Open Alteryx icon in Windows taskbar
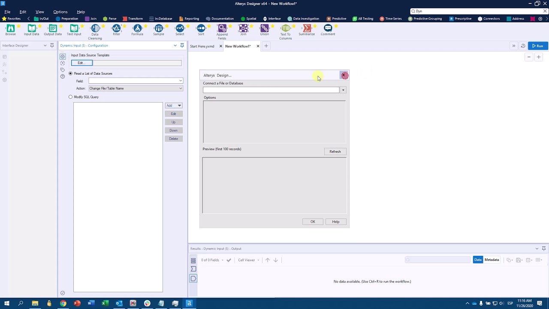Screen dimensions: 549x309 tap(189, 303)
